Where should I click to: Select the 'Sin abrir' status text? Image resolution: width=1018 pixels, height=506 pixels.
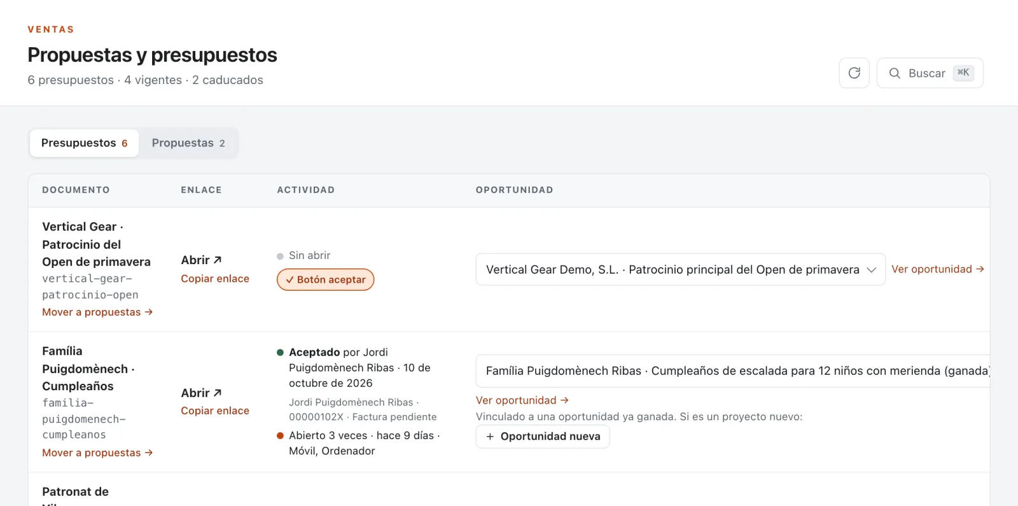pyautogui.click(x=309, y=255)
